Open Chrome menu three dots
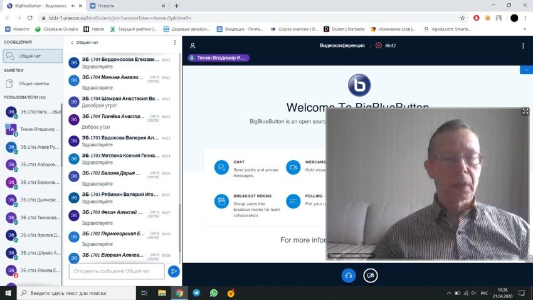 pyautogui.click(x=525, y=18)
